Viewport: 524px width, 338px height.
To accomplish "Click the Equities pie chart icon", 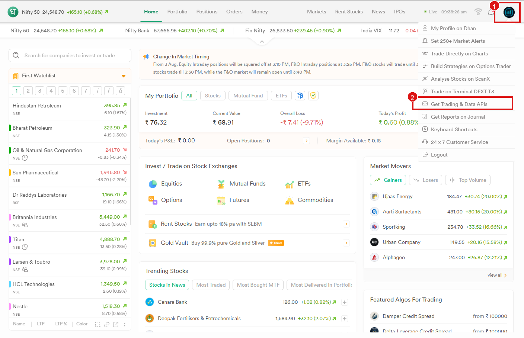I will coord(153,184).
